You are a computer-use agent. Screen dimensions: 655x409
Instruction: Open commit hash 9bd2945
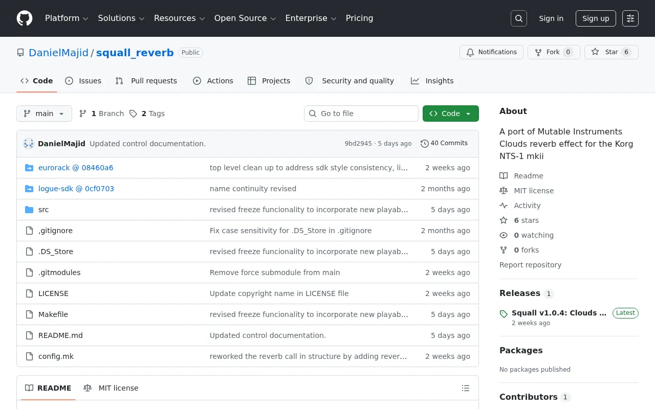pyautogui.click(x=358, y=144)
